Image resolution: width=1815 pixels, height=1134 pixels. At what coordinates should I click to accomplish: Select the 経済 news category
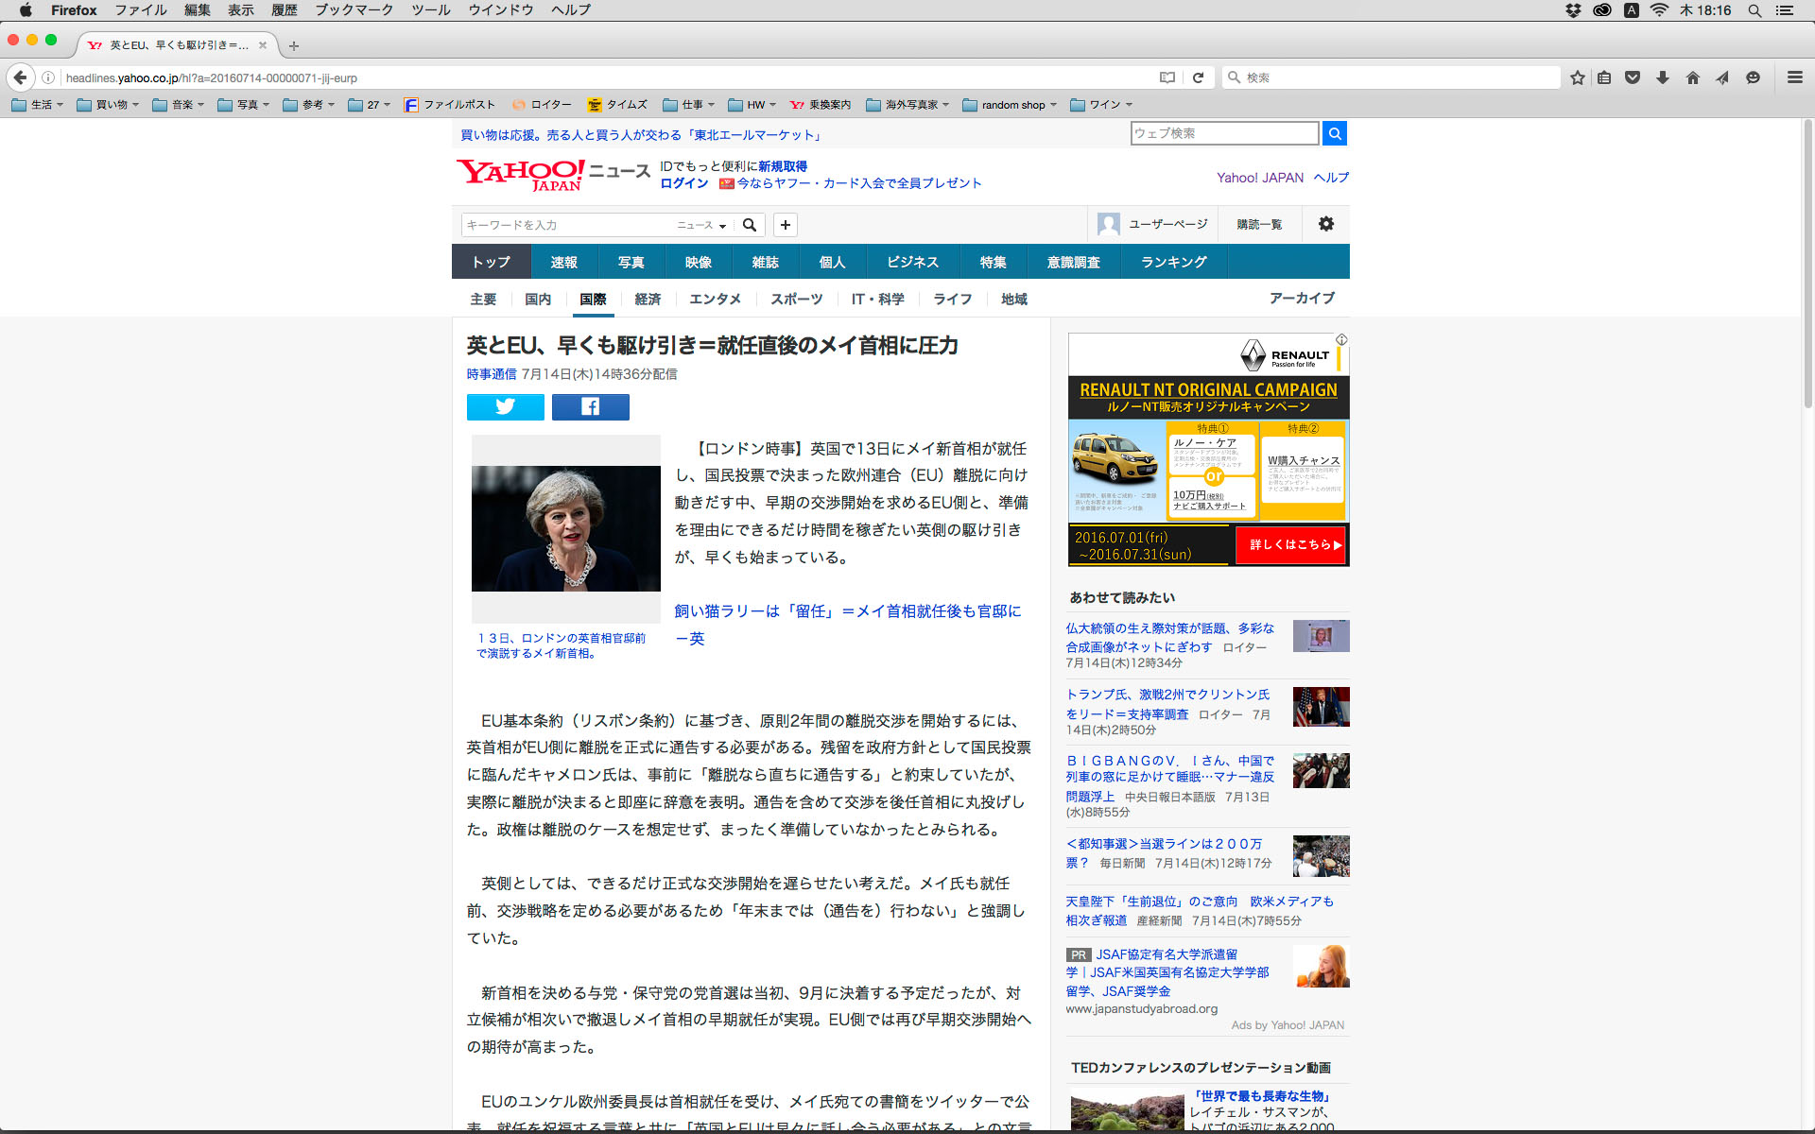(x=648, y=299)
